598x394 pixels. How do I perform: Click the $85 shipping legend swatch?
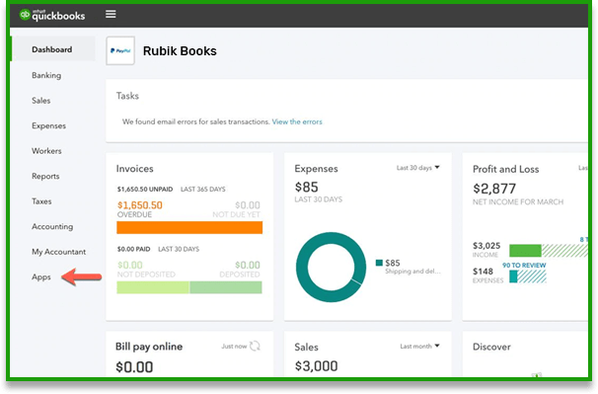[x=379, y=263]
